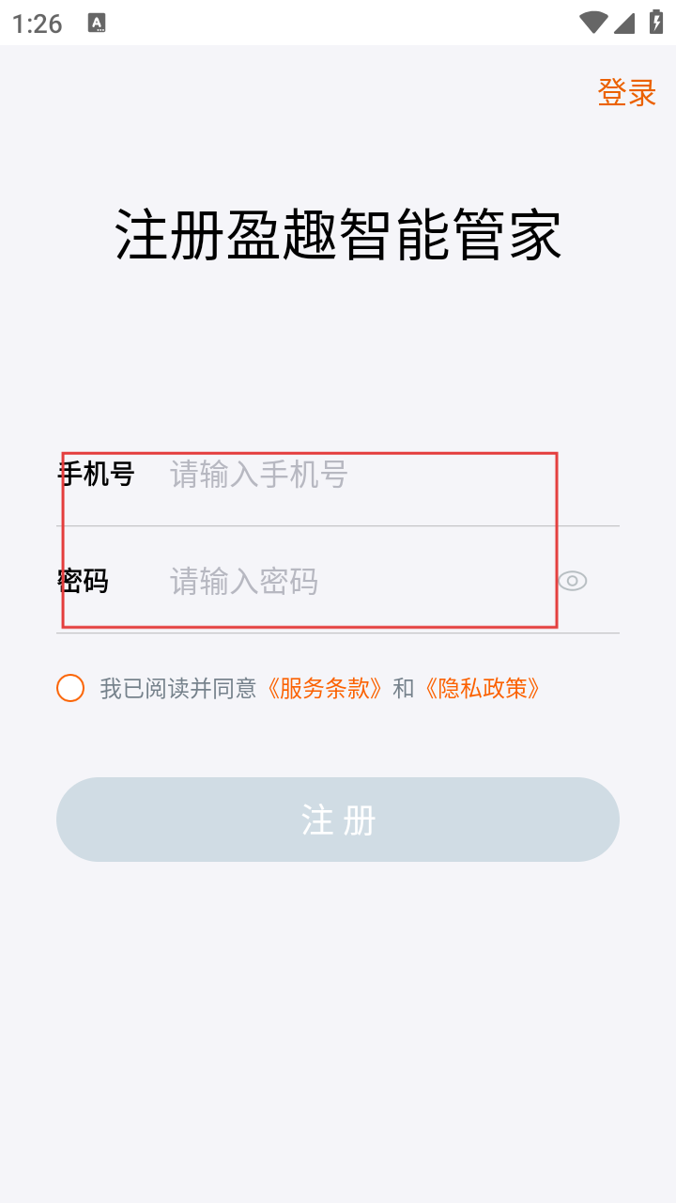Tap the 1:26 status bar clock
This screenshot has height=1203, width=676.
38,23
